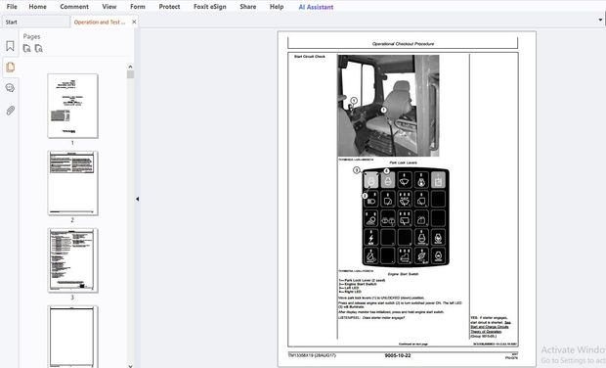Image resolution: width=606 pixels, height=368 pixels.
Task: Open the Comment ribbon tab
Action: coord(74,7)
